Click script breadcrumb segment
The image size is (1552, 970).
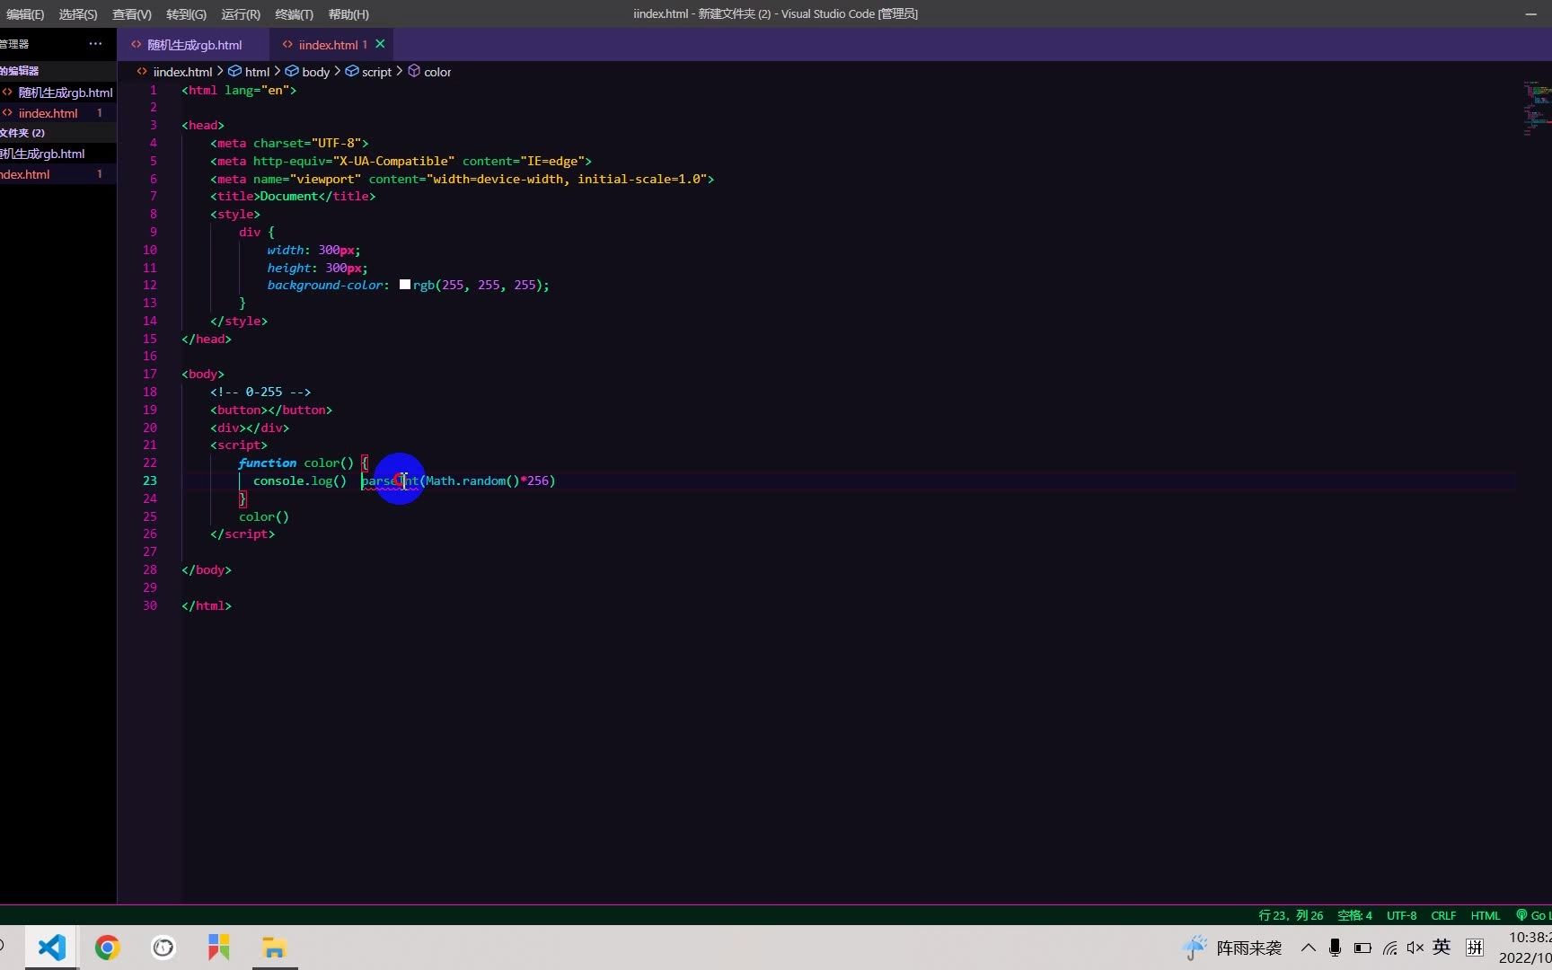(x=376, y=72)
